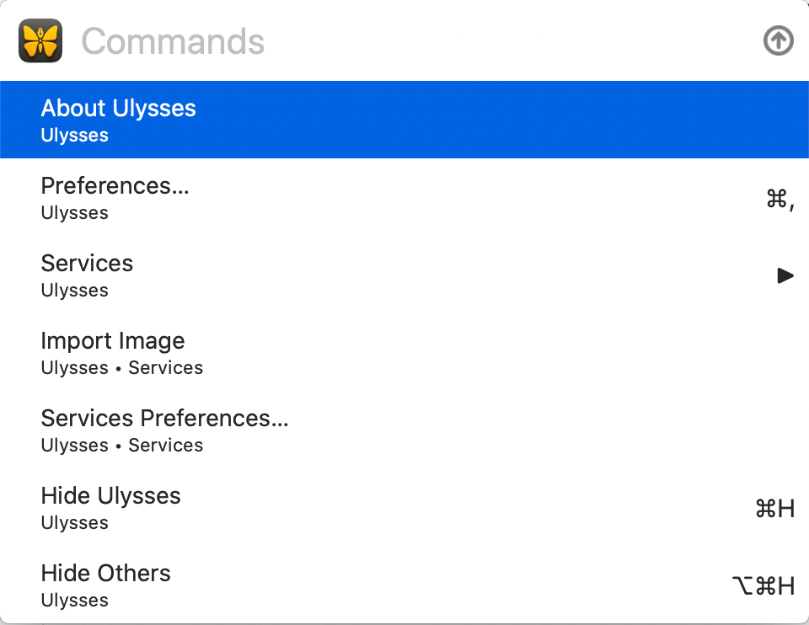809x625 pixels.
Task: Choose the Services command row
Action: coord(404,275)
